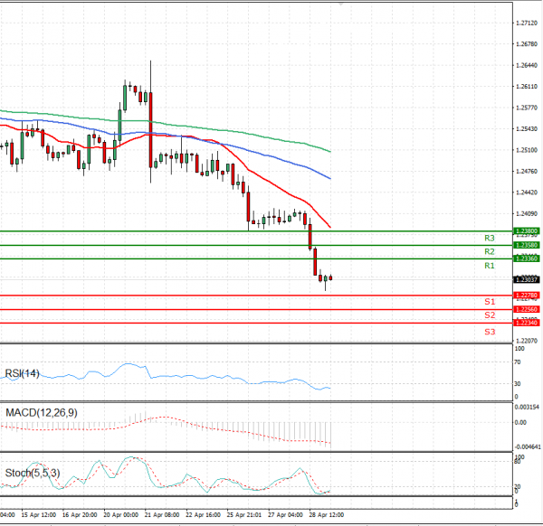The height and width of the screenshot is (526, 543).
Task: Click the current price tag 1.23037
Action: [527, 279]
